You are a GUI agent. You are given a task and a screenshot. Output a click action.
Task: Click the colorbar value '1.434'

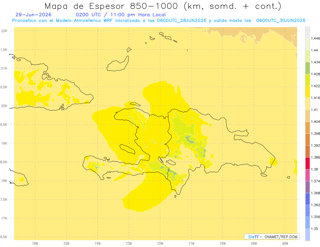click(316, 62)
